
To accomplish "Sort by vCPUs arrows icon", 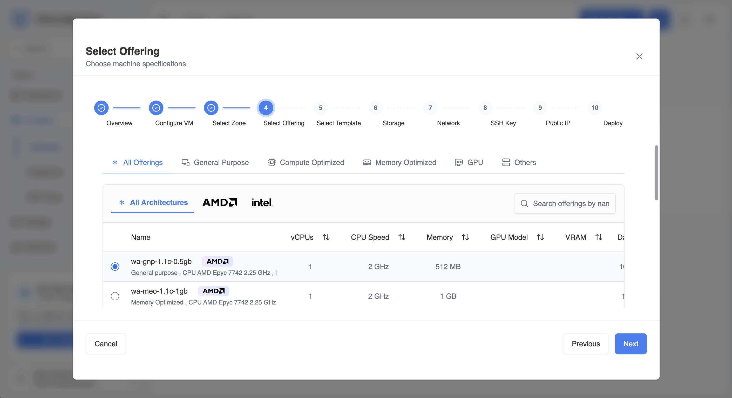I will (326, 237).
